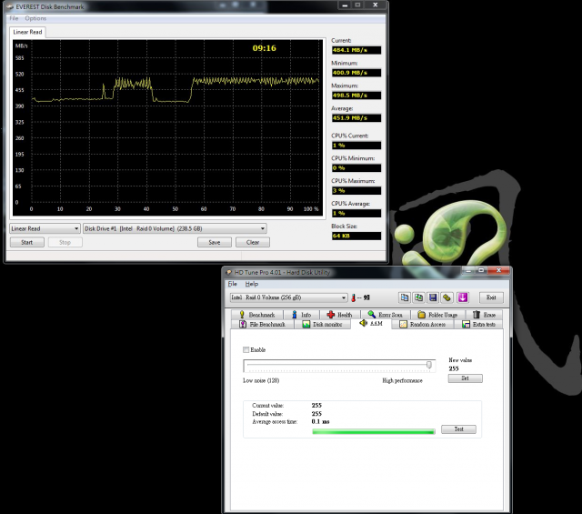Run the AAM access time Test
The height and width of the screenshot is (514, 582).
pyautogui.click(x=458, y=429)
